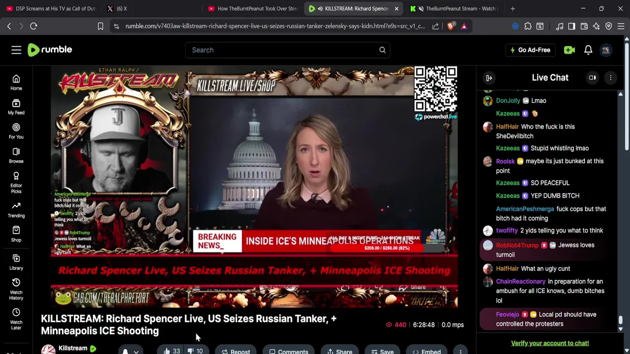The width and height of the screenshot is (630, 354).
Task: Open Browse in sidebar
Action: point(16,155)
